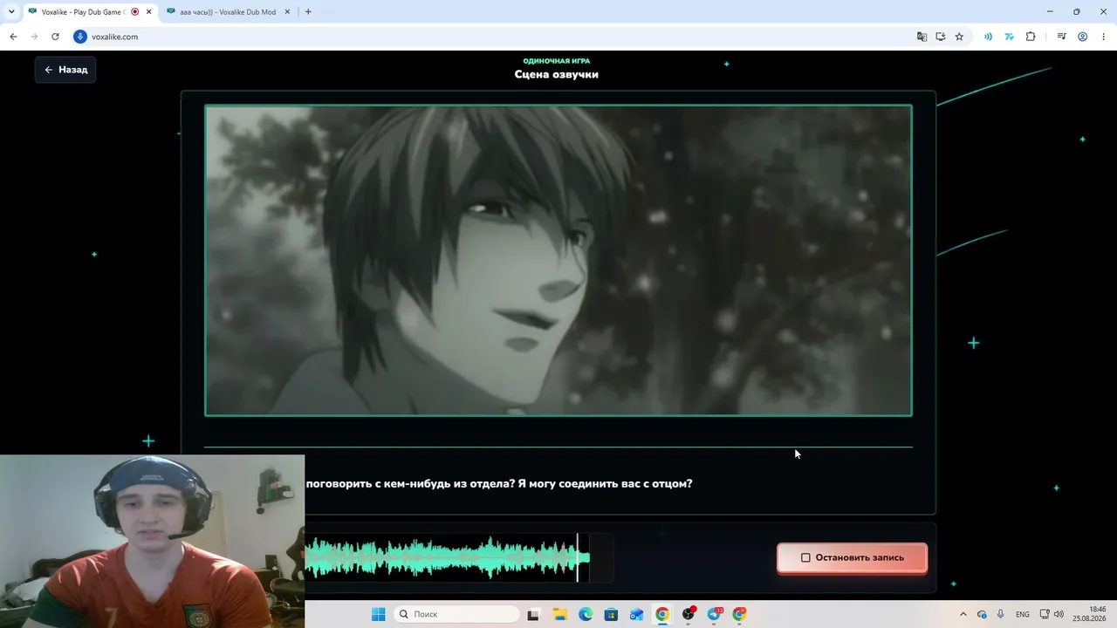Switch to the Voxalike Dub Mod tab
The width and height of the screenshot is (1117, 628).
tap(227, 12)
